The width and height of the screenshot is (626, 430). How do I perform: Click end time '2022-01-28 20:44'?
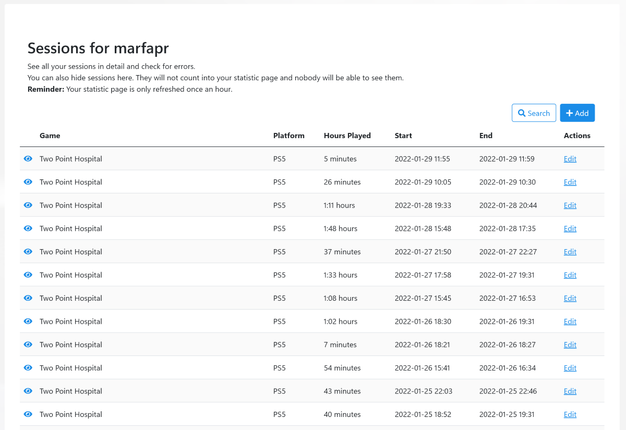[x=508, y=205]
